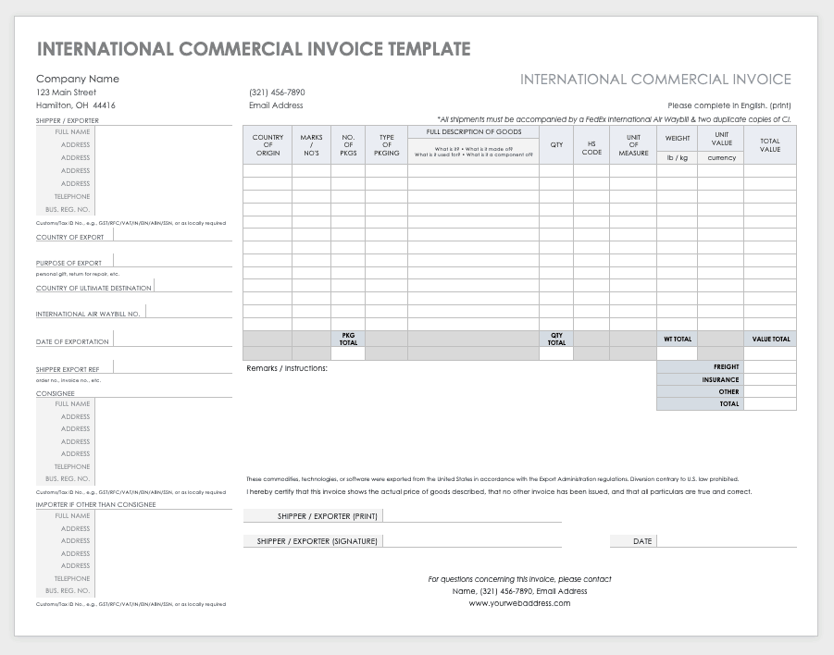
Task: Click the INSURANCE amount cell
Action: (x=769, y=379)
